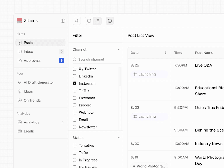
Task: Uncheck the Instagram channel checkbox
Action: [x=74, y=83]
